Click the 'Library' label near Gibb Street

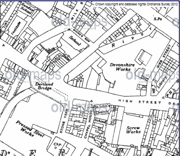coord(162,82)
